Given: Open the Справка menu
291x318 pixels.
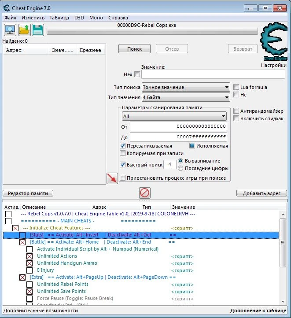Looking at the screenshot, I should (118, 18).
